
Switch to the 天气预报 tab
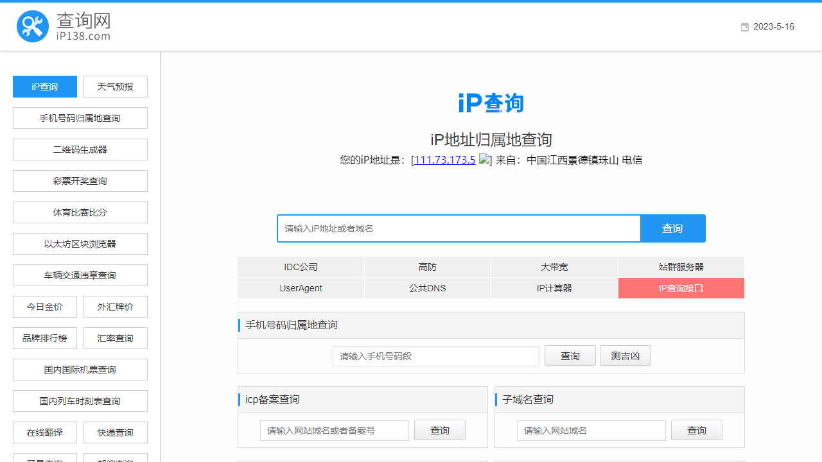pos(115,86)
